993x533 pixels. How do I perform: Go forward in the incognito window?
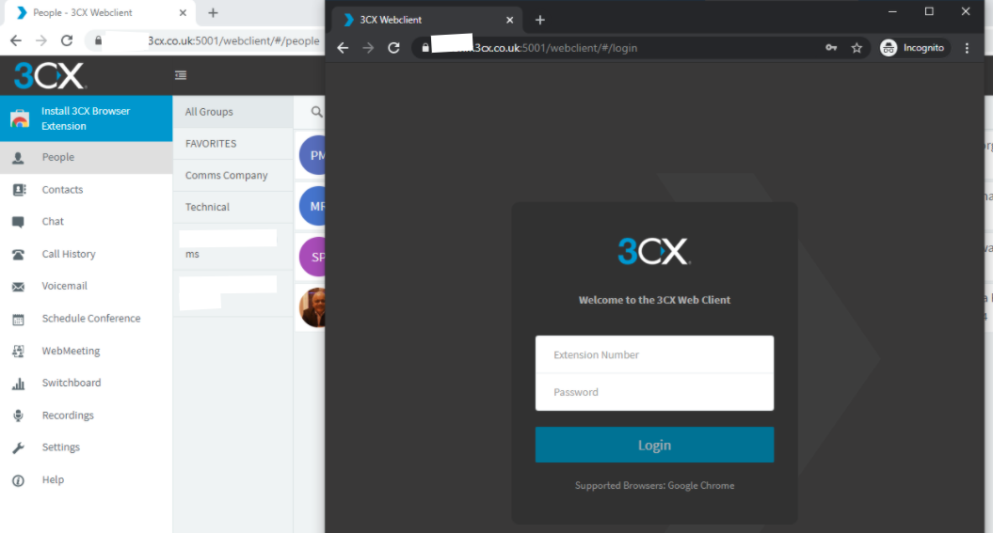[x=368, y=48]
